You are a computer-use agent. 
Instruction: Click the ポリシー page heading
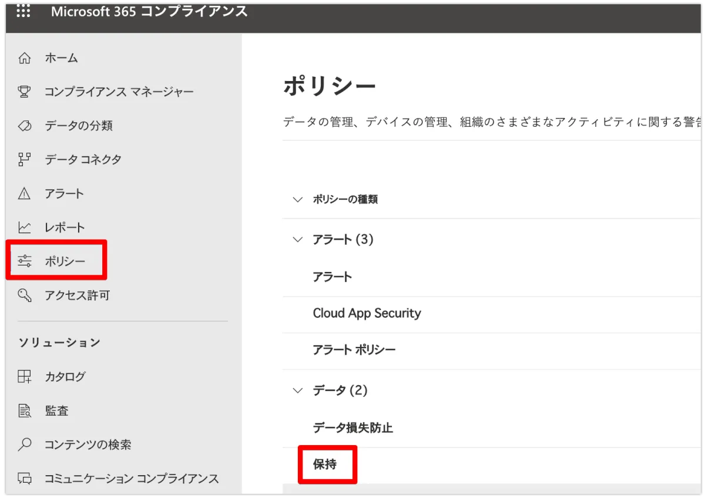(x=330, y=86)
